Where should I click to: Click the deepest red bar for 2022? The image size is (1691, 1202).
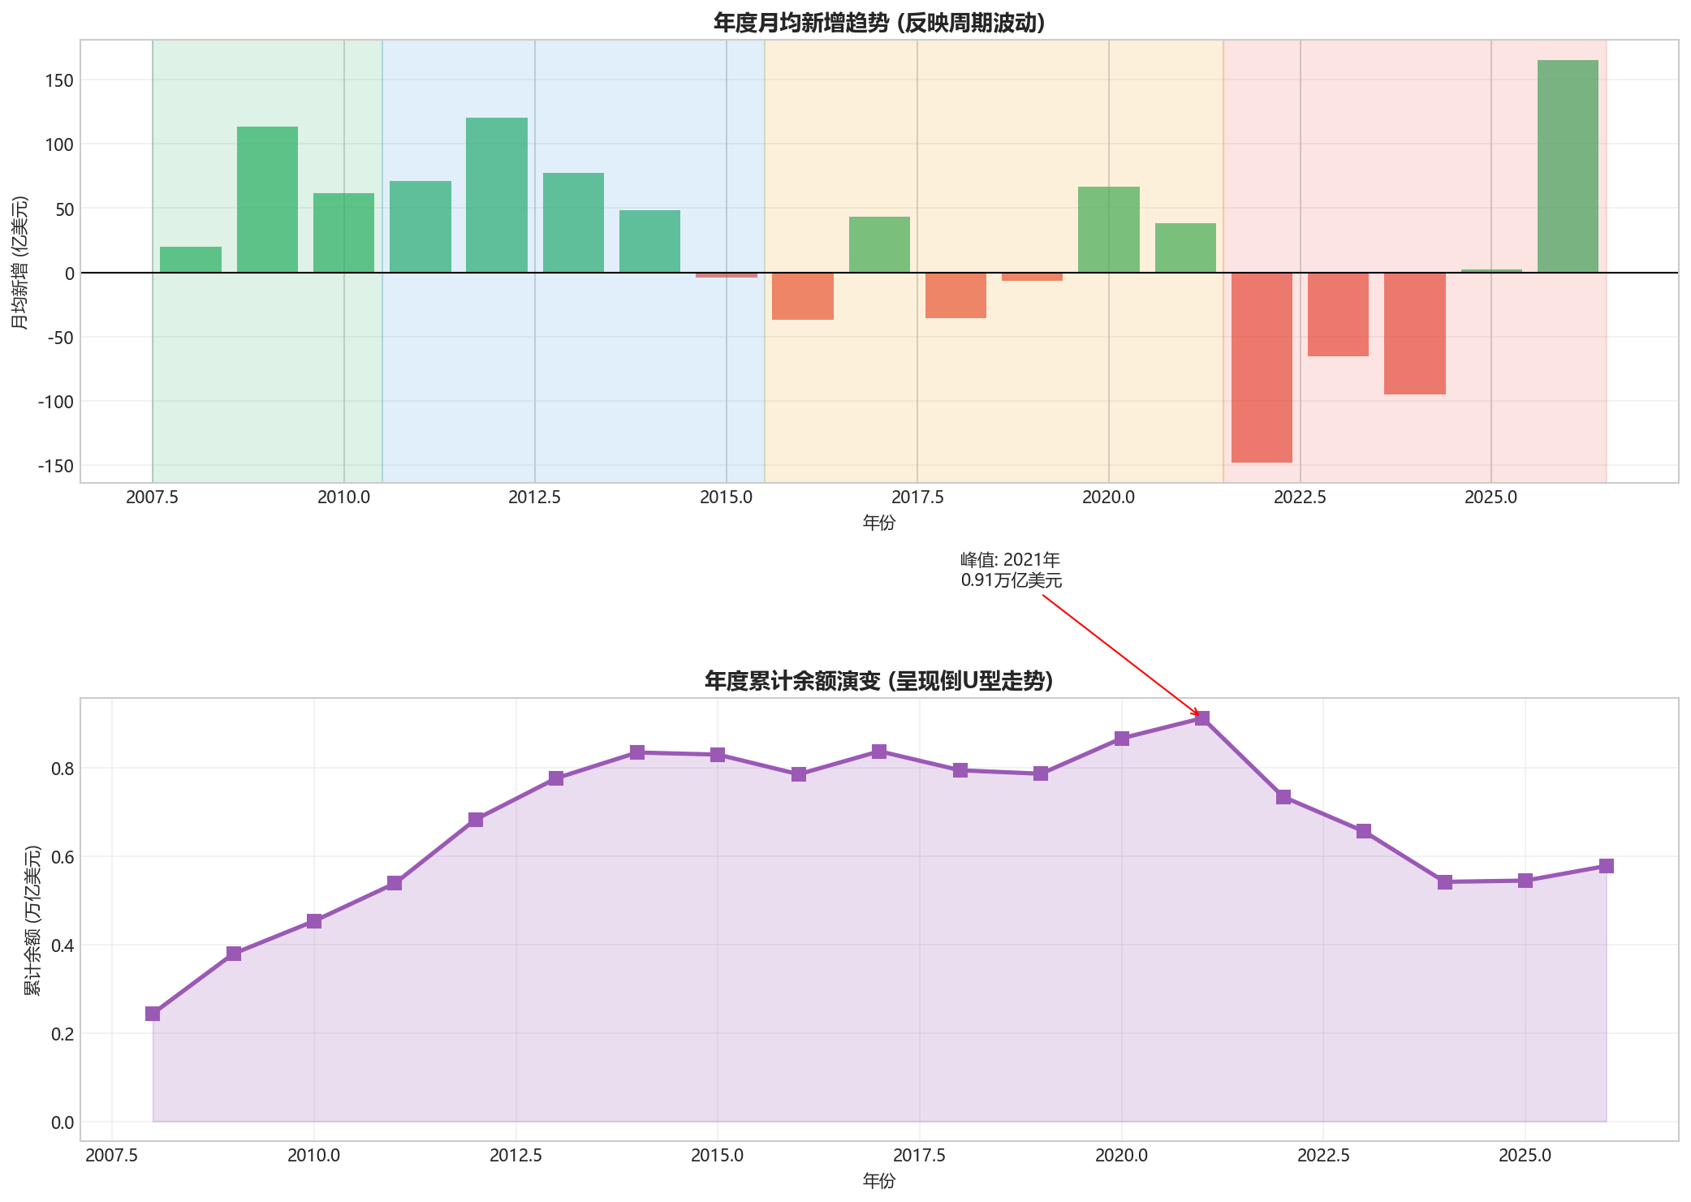1262,367
